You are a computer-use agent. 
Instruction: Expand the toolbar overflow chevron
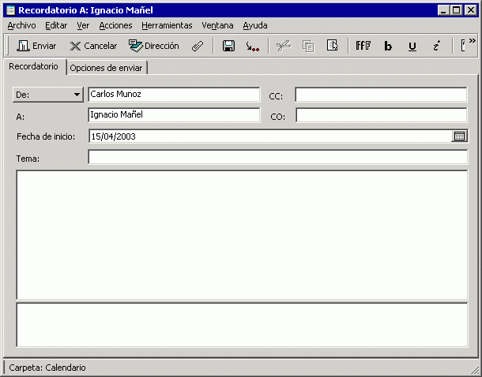472,41
